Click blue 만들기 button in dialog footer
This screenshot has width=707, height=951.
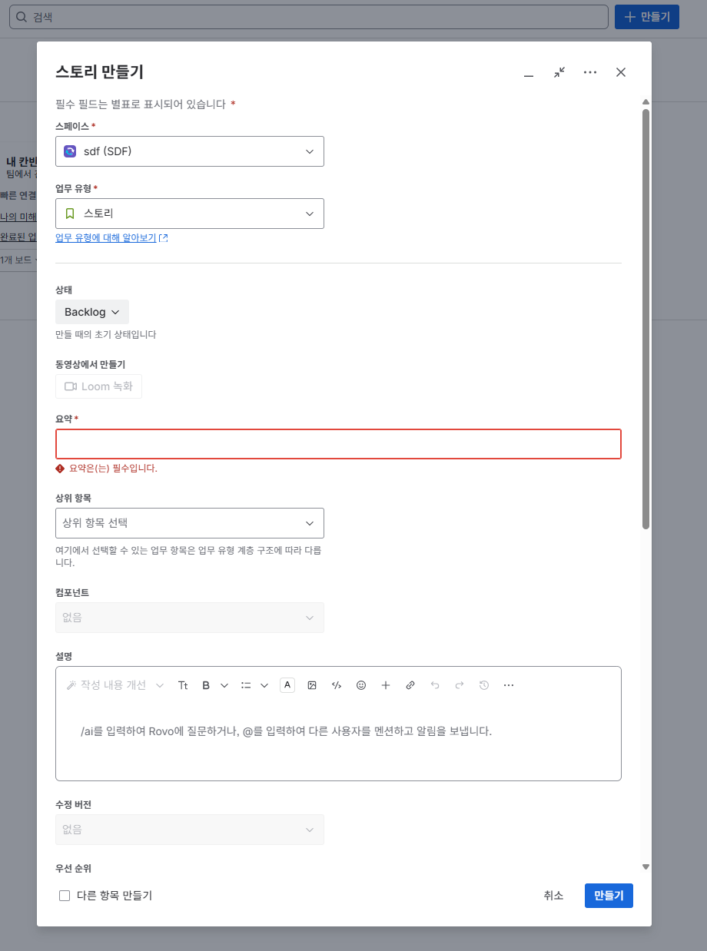pyautogui.click(x=609, y=896)
